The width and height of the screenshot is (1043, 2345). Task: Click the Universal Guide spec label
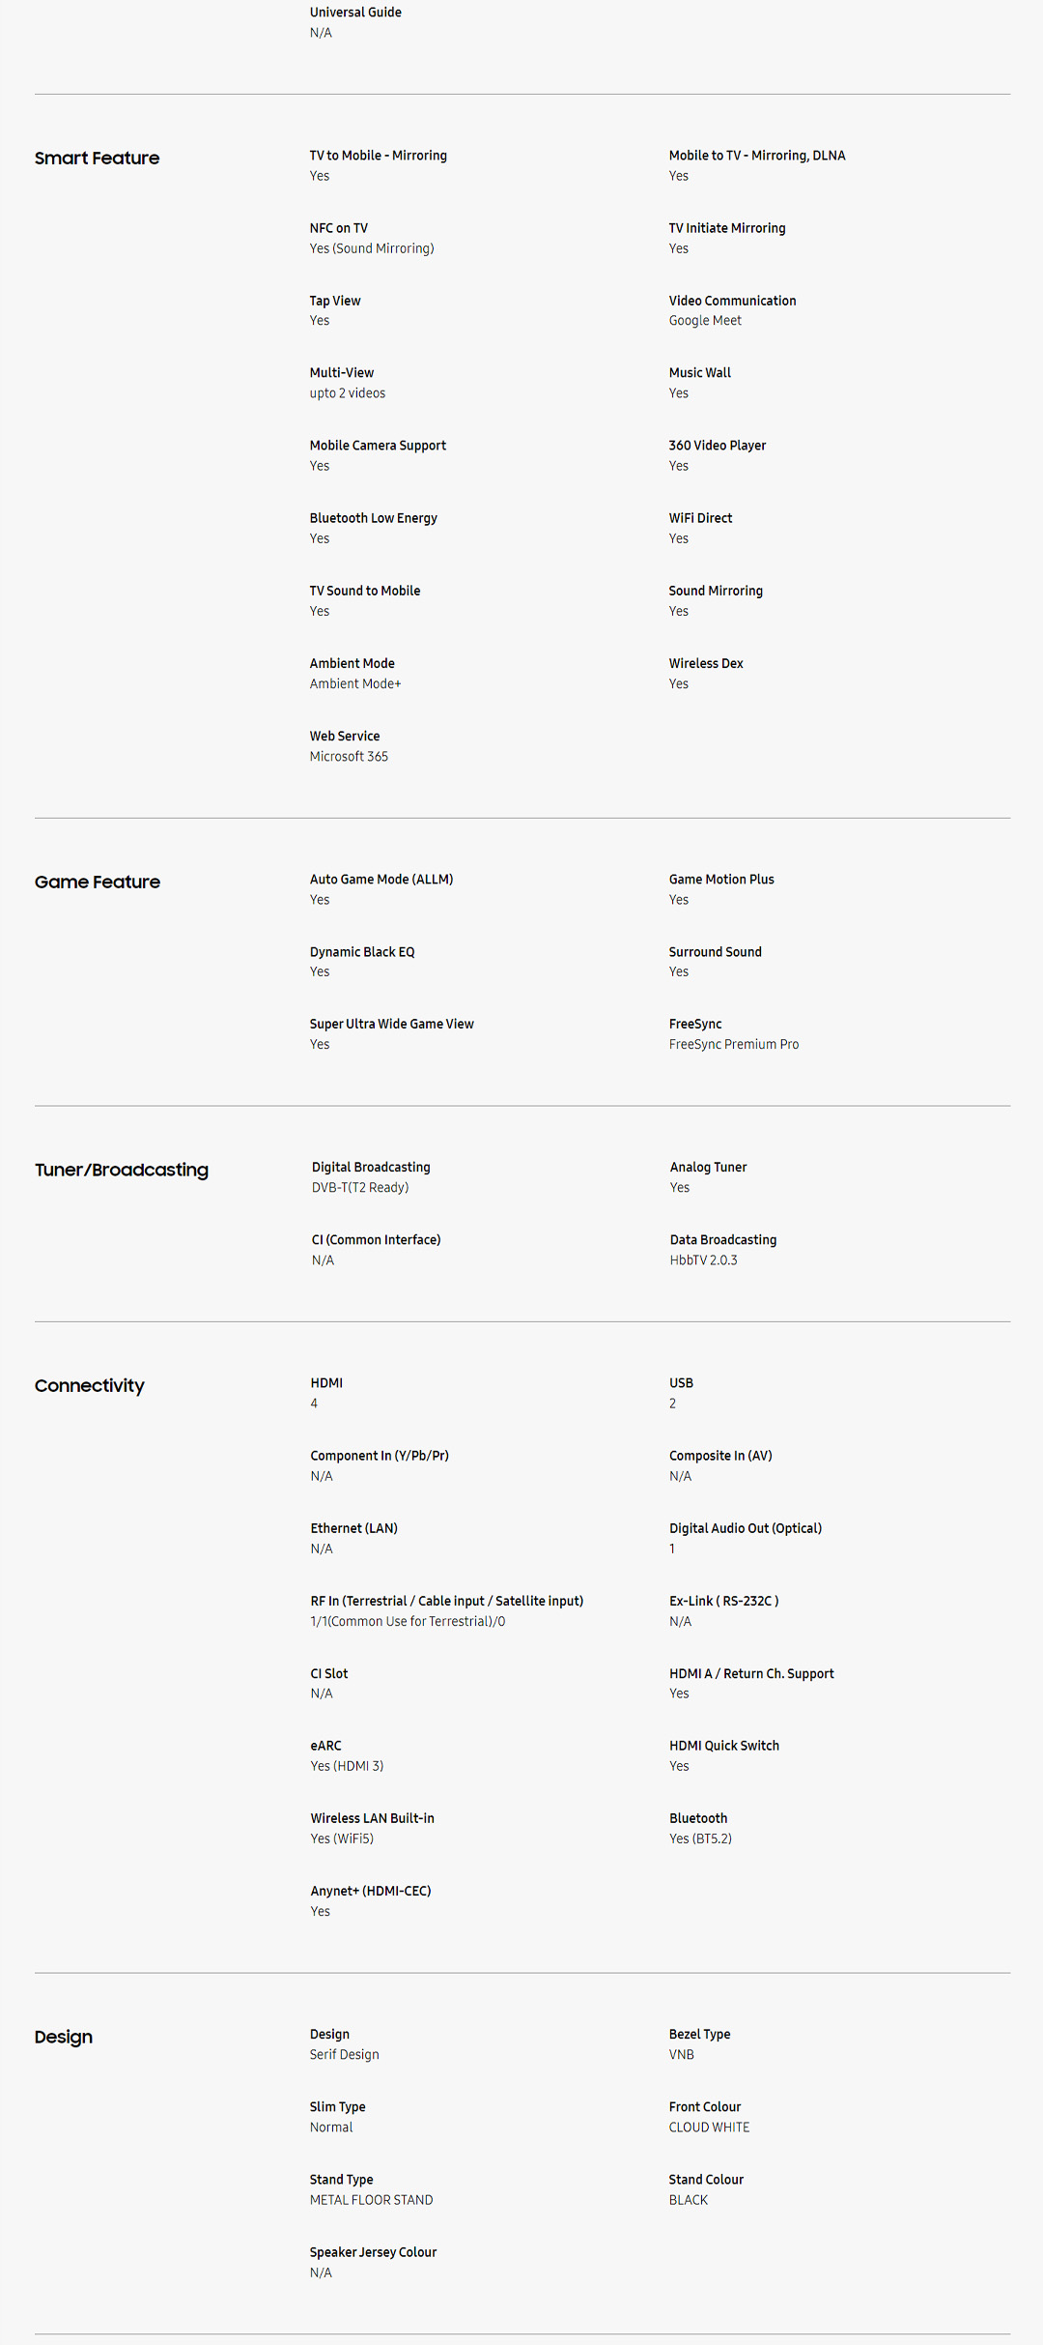click(x=355, y=13)
